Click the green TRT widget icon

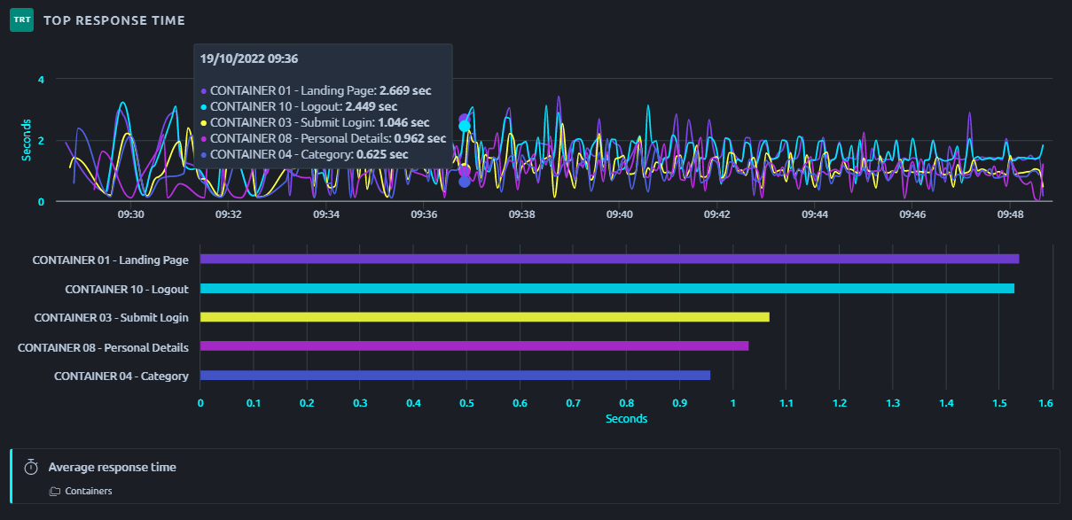pos(21,19)
